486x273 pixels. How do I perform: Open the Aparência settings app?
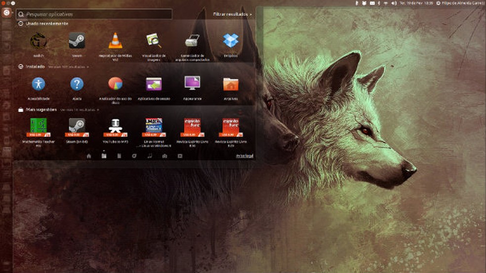pyautogui.click(x=192, y=84)
